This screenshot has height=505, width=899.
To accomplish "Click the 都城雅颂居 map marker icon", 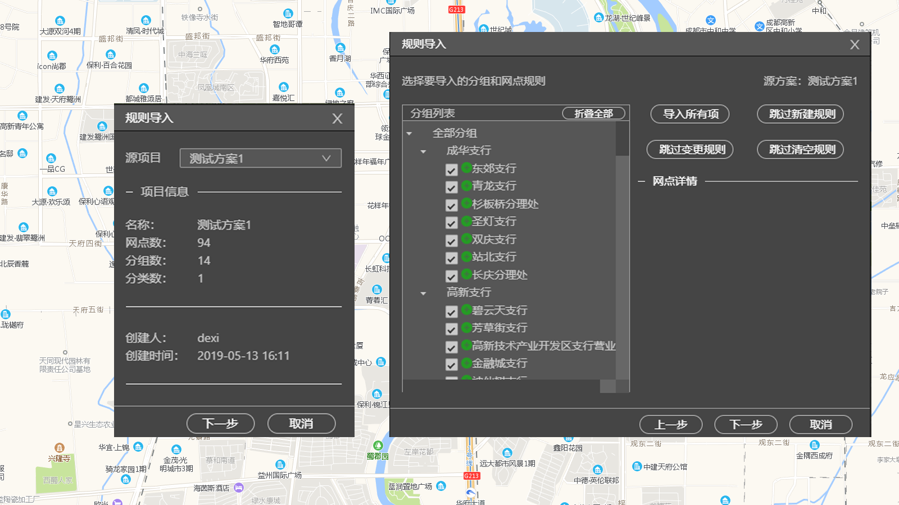I will pos(144,88).
